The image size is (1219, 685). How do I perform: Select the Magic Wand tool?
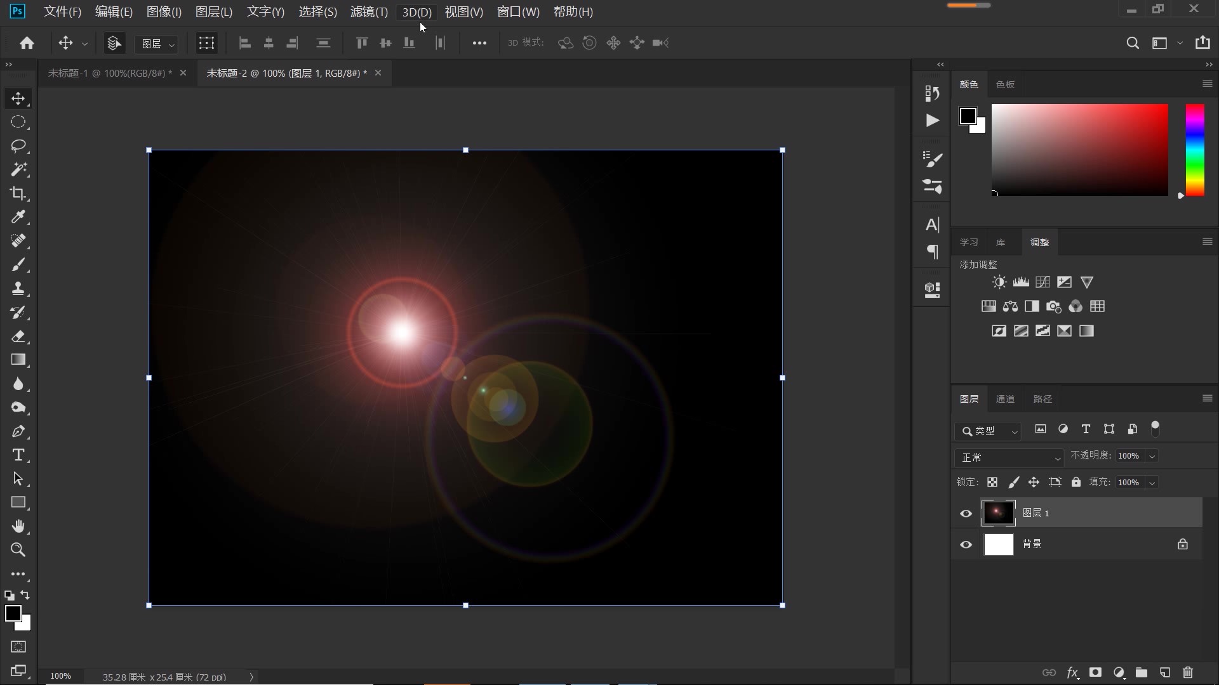tap(18, 169)
